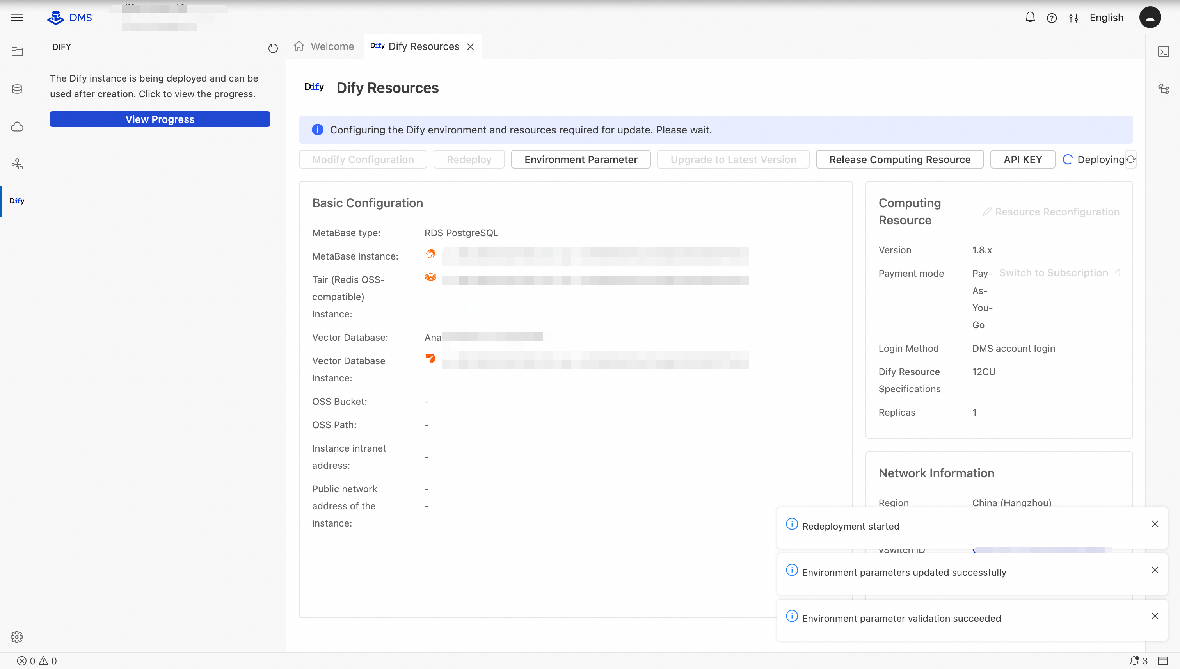Close the Dify Resources tab
The width and height of the screenshot is (1180, 669).
pos(470,47)
